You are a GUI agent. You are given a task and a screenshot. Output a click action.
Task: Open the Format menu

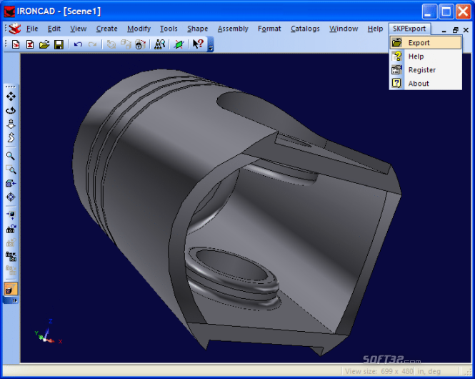click(x=269, y=29)
